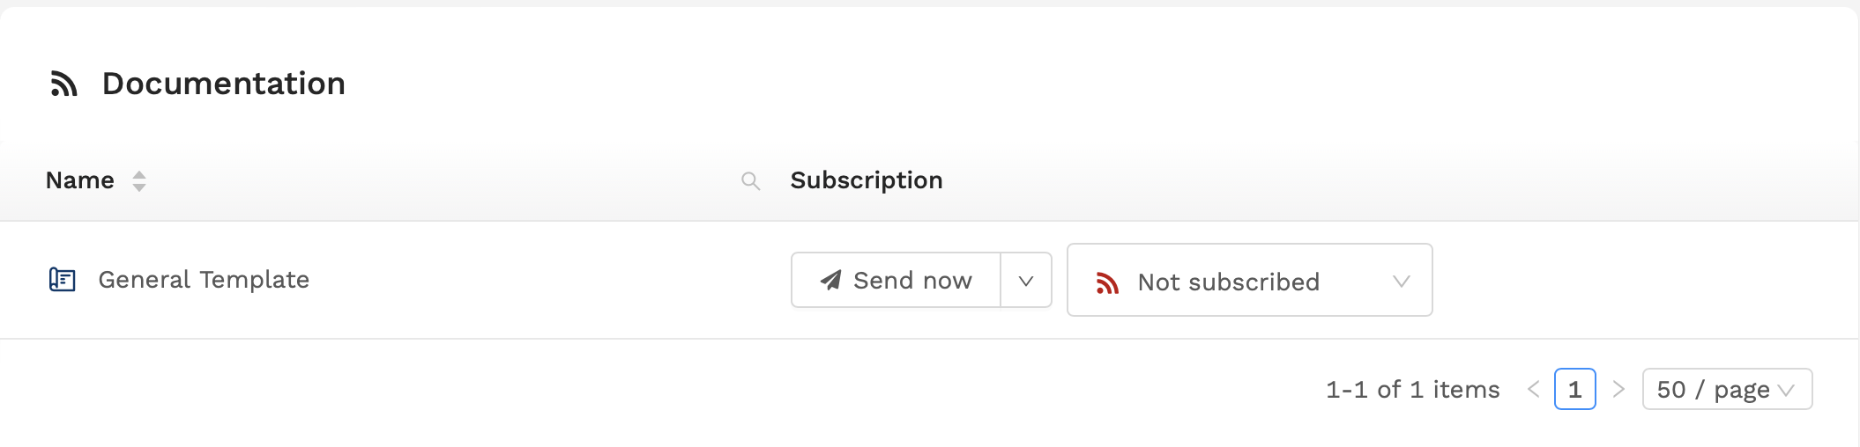
Task: Click the chevron in Not subscribed selector
Action: 1402,282
